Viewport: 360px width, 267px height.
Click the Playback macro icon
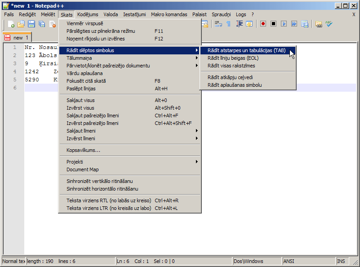pyautogui.click(x=284, y=24)
